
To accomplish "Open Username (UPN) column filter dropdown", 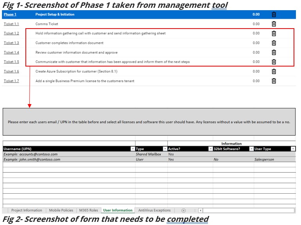I will click(x=133, y=149).
